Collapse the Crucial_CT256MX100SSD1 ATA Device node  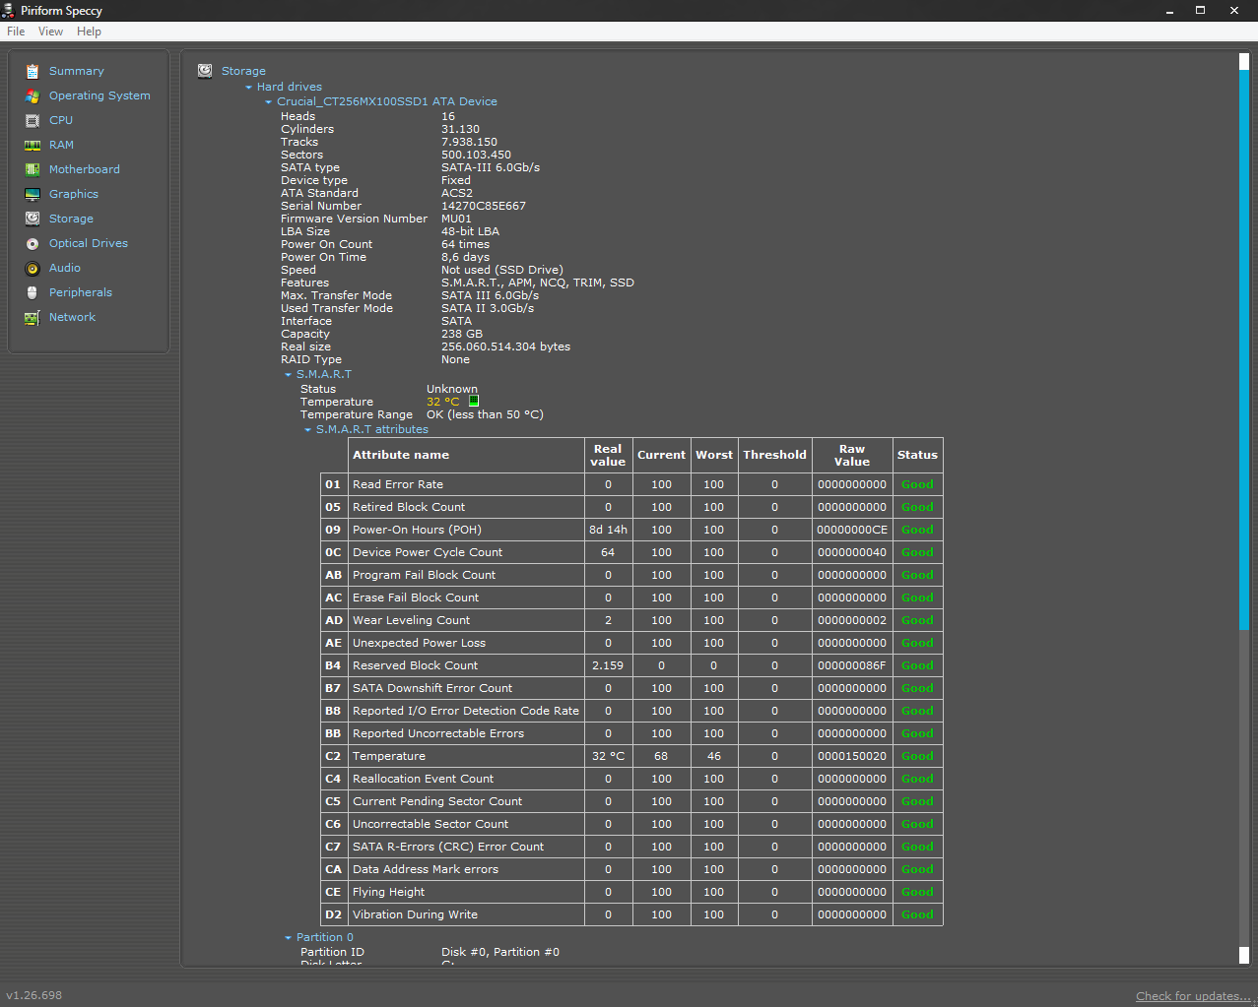click(x=269, y=102)
